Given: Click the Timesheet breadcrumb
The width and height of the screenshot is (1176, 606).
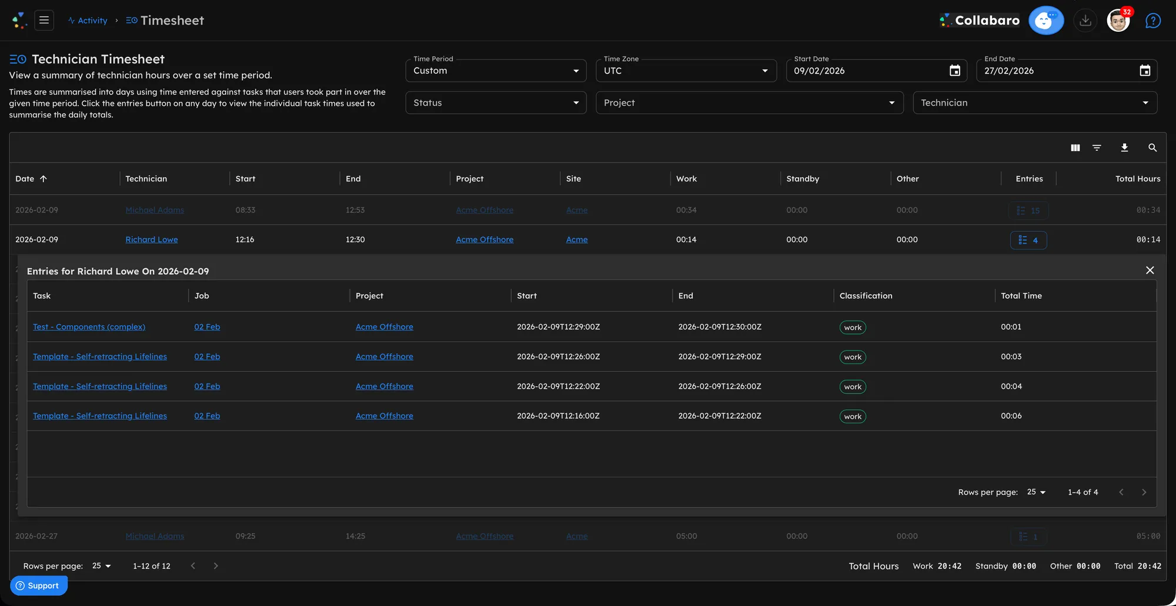Looking at the screenshot, I should point(165,21).
